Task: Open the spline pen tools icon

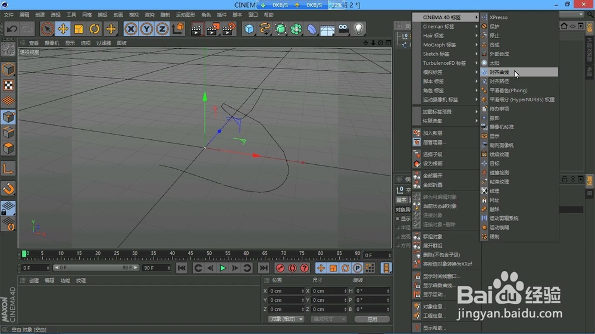Action: (265, 29)
